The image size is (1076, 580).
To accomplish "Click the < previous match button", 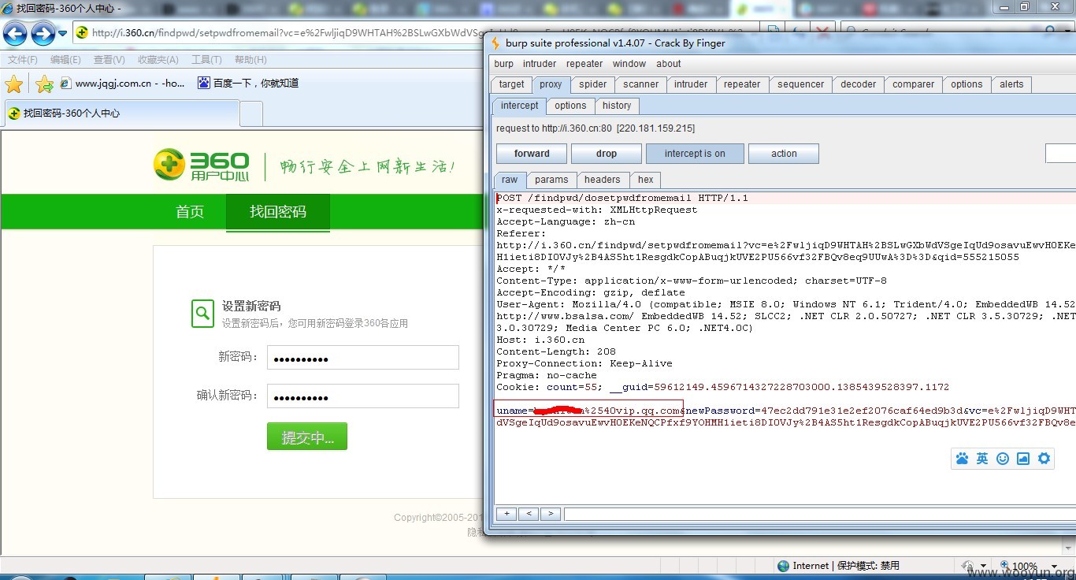I will pyautogui.click(x=529, y=514).
